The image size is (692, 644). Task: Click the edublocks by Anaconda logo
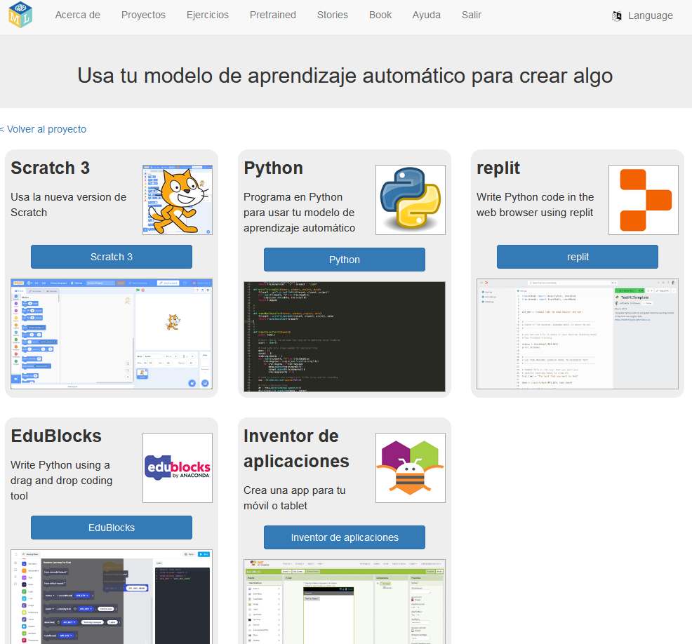pos(178,467)
